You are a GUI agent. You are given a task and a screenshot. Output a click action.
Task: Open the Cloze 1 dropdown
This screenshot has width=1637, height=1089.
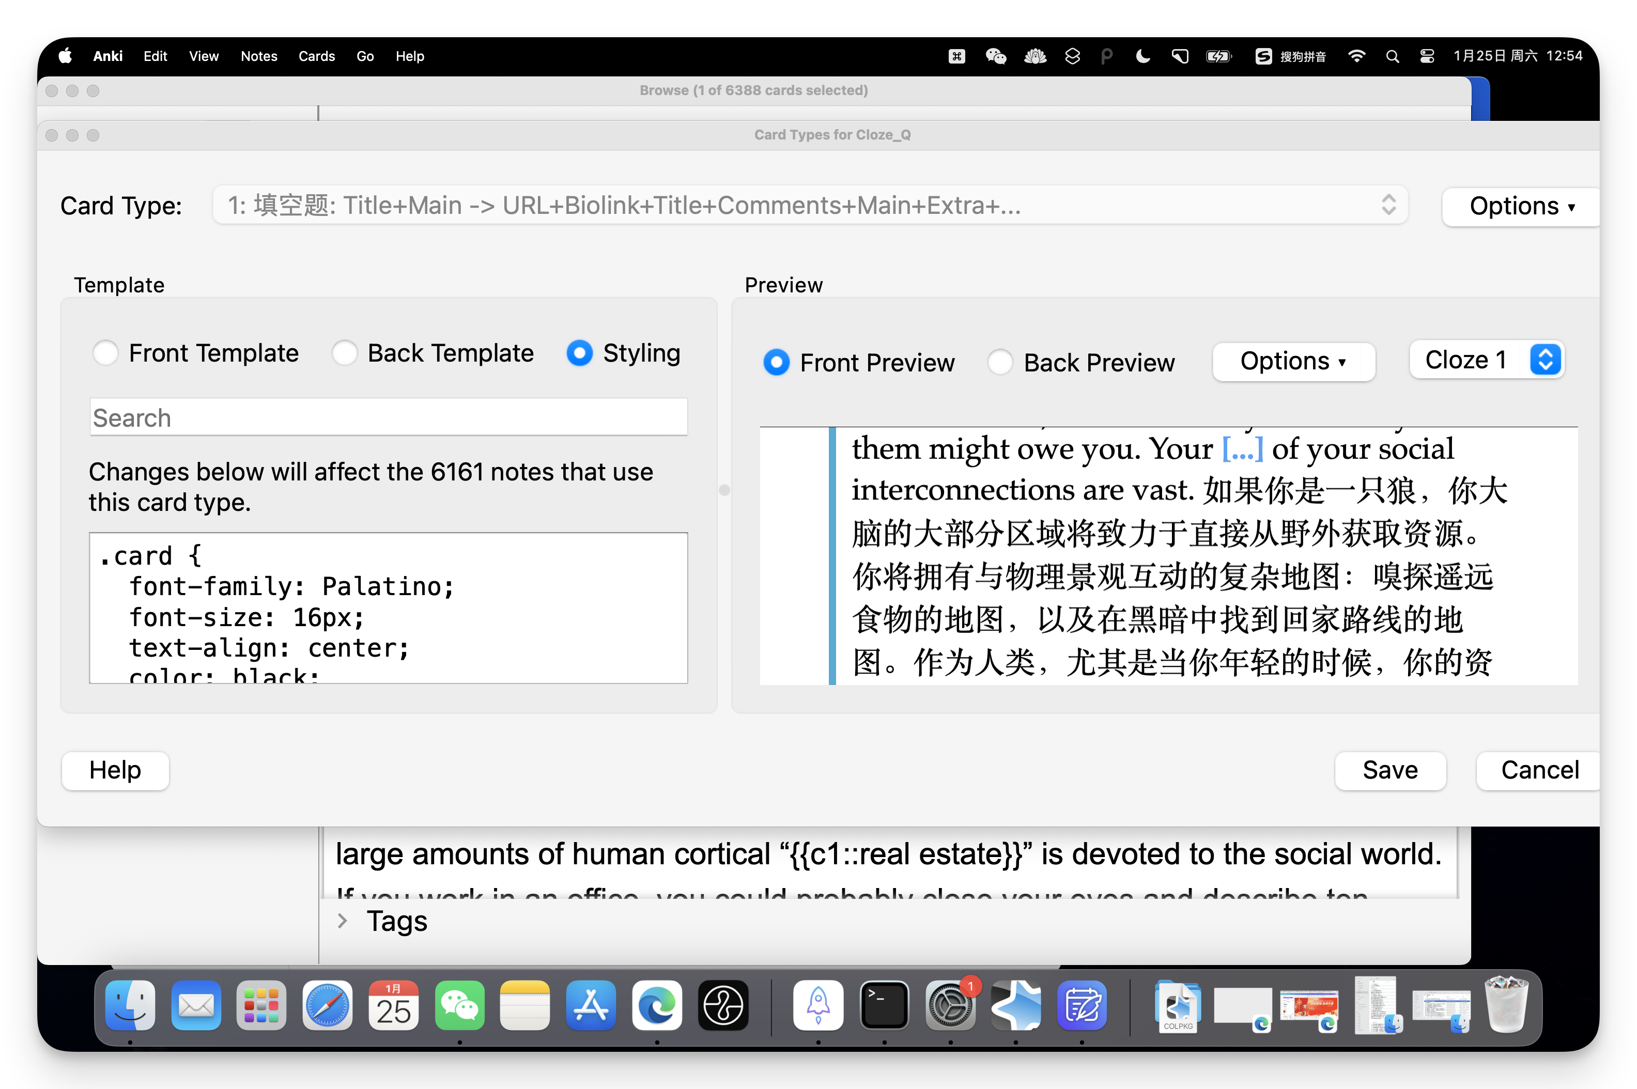point(1486,360)
